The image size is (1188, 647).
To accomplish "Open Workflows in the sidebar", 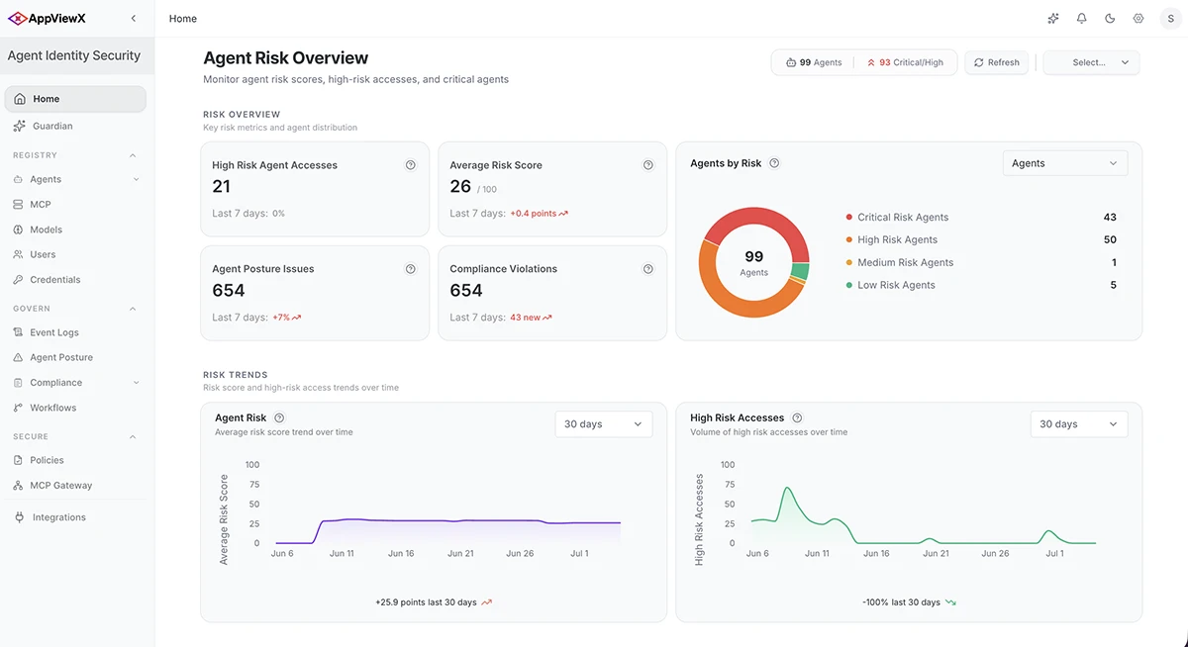I will (75, 408).
